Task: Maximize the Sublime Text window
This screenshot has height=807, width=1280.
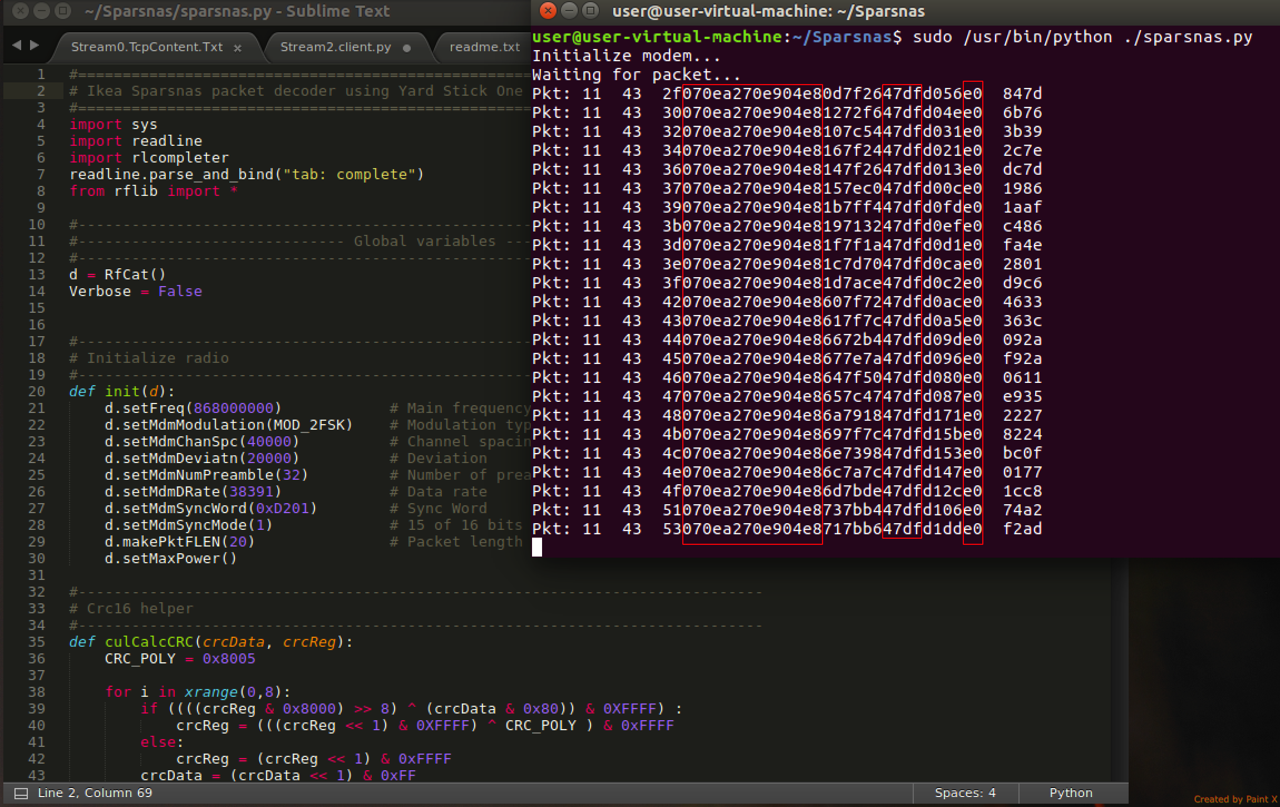Action: (63, 11)
